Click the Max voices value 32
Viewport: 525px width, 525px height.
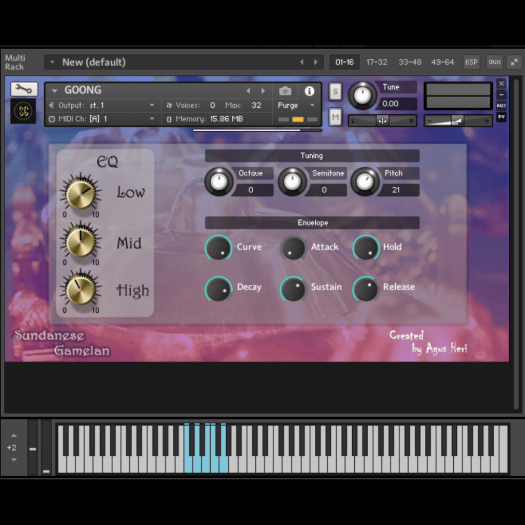(256, 105)
